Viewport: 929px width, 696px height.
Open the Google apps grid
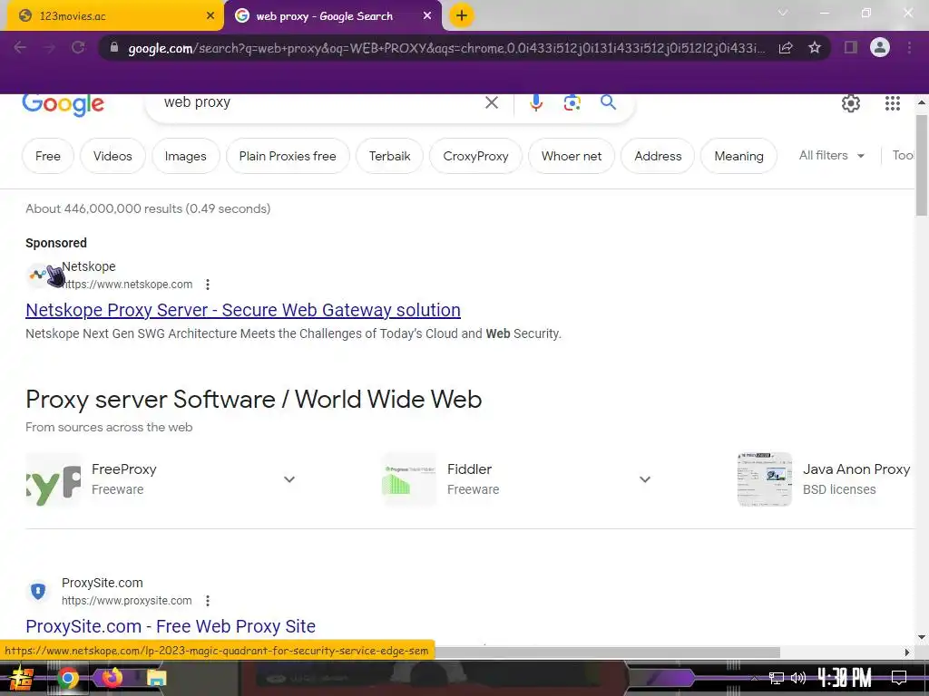click(x=893, y=103)
